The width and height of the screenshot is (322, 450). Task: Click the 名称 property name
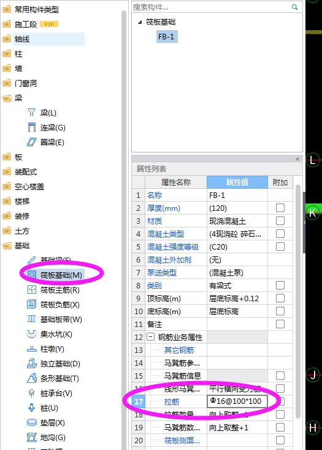point(155,195)
